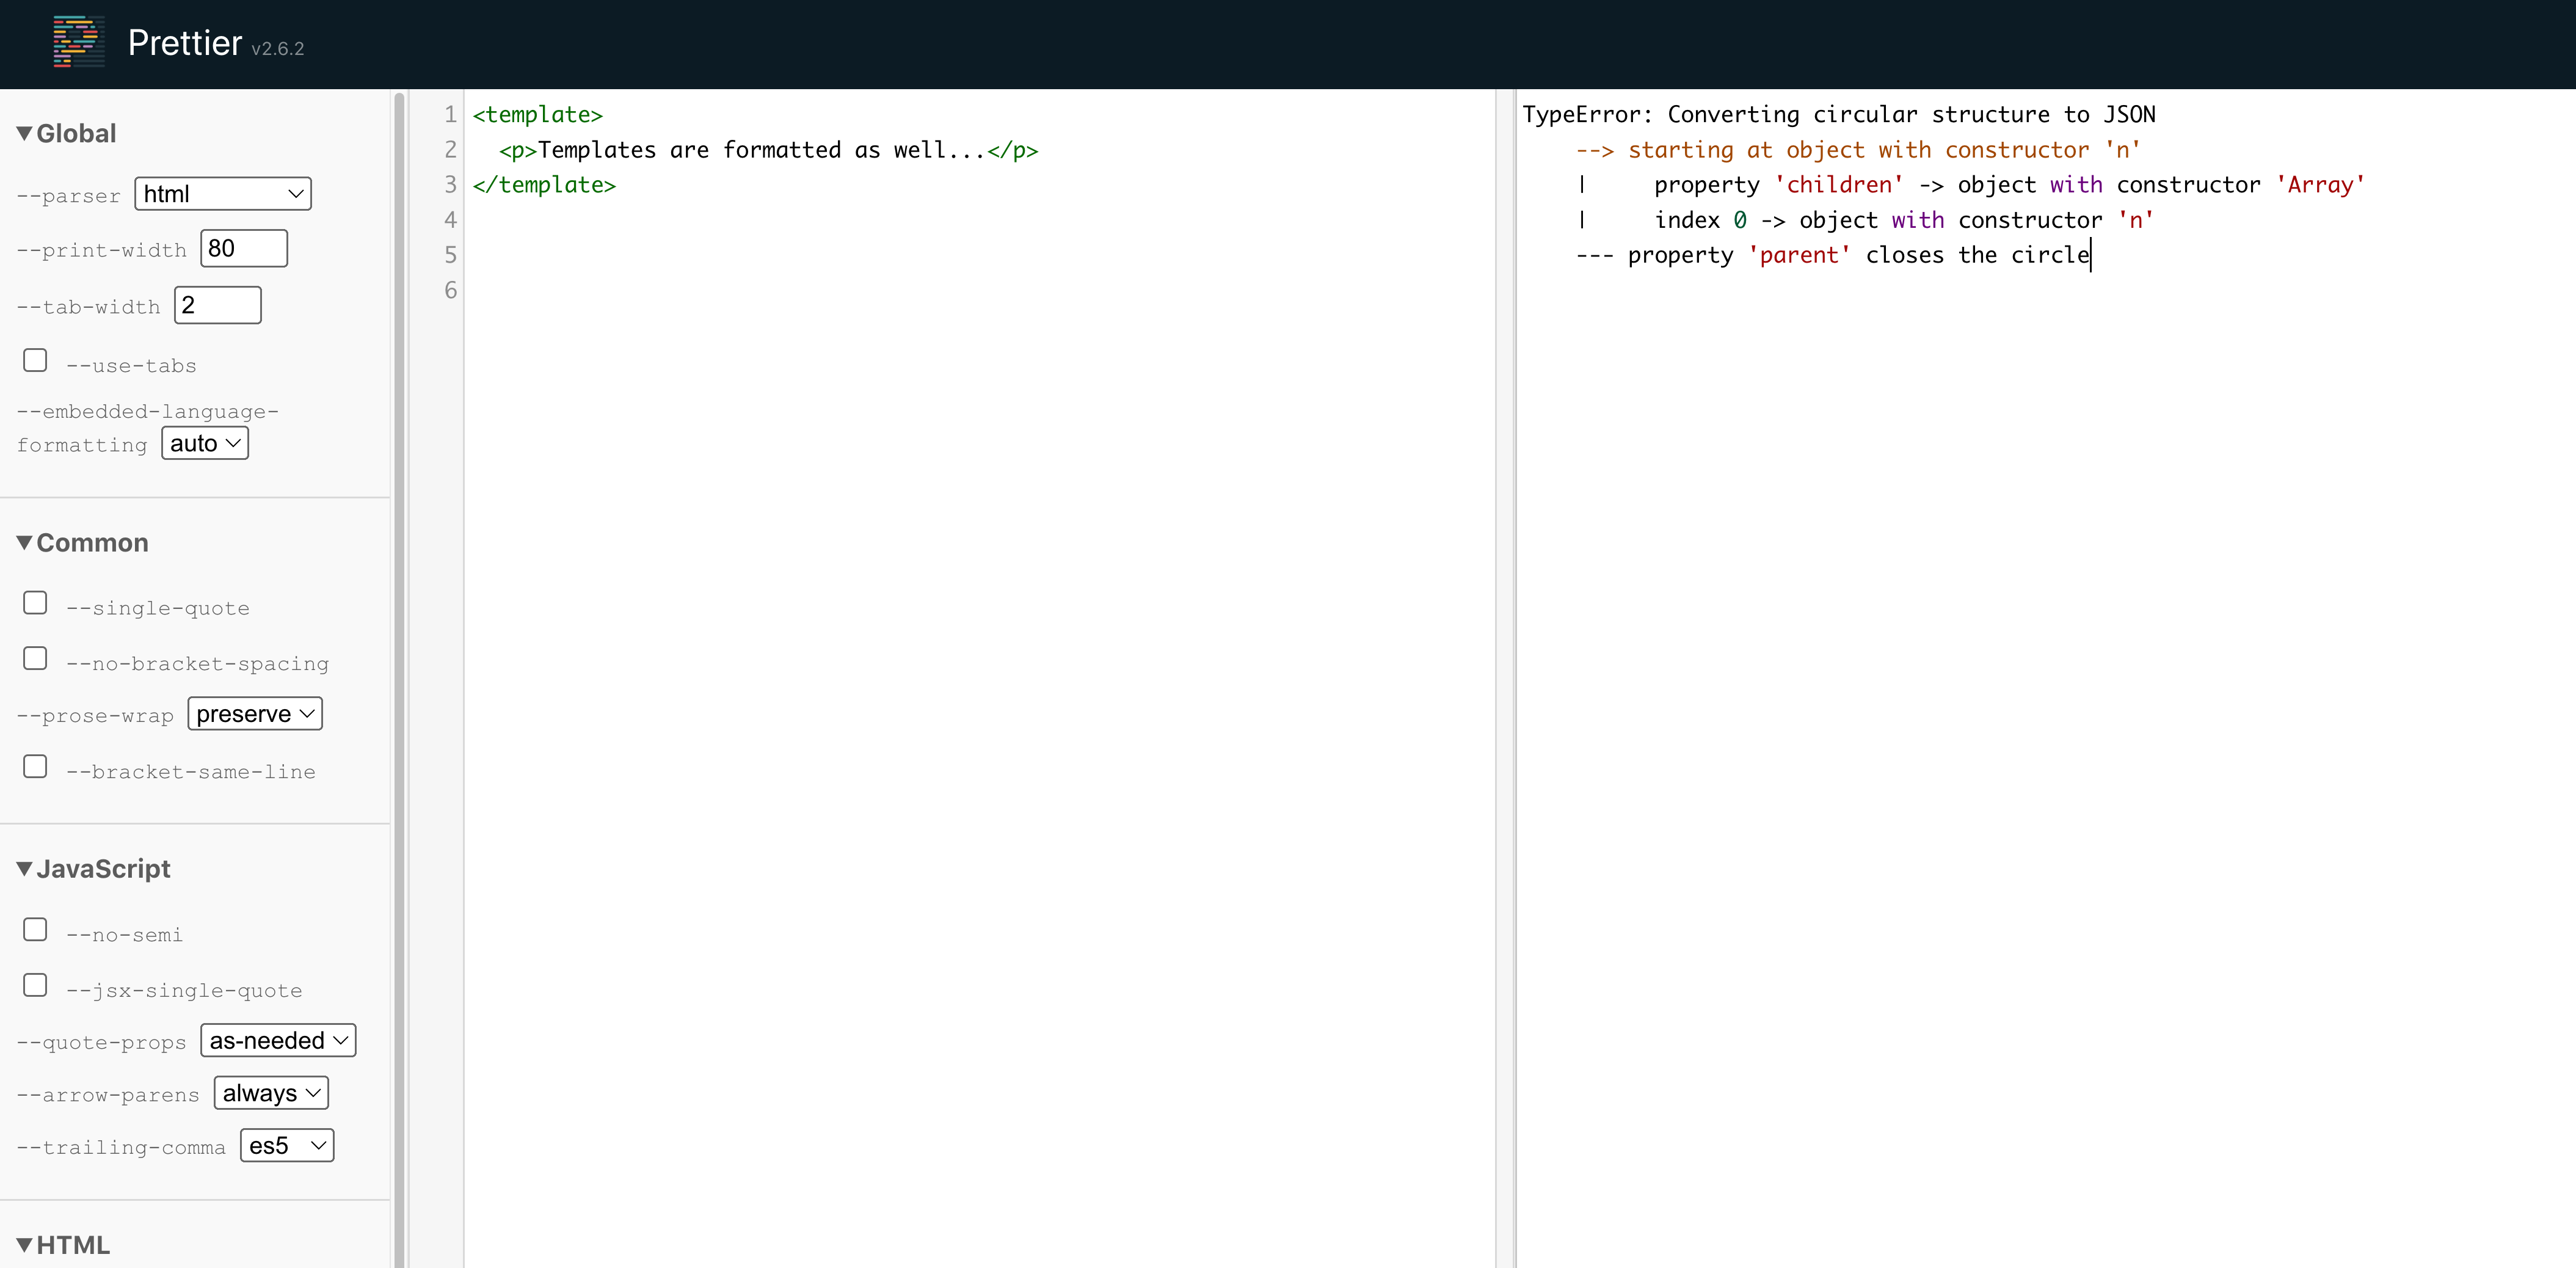Viewport: 2576px width, 1268px height.
Task: Click the --print-width input field
Action: tap(244, 248)
